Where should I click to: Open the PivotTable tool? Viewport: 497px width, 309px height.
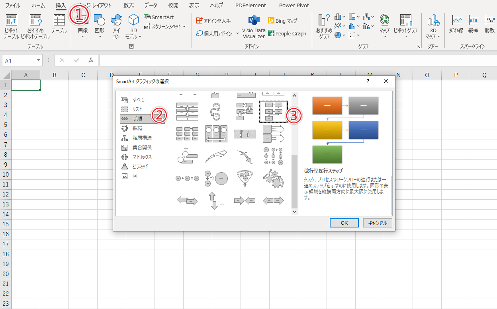click(11, 26)
